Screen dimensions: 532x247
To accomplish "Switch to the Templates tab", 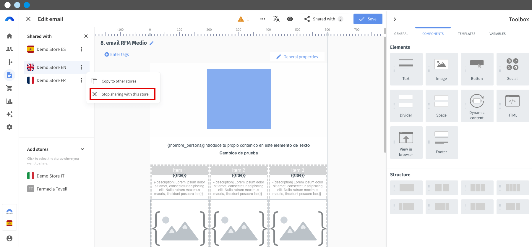I will (466, 34).
